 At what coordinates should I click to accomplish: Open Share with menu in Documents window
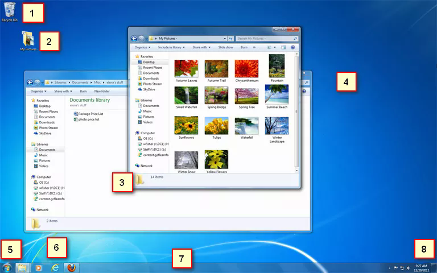click(63, 92)
